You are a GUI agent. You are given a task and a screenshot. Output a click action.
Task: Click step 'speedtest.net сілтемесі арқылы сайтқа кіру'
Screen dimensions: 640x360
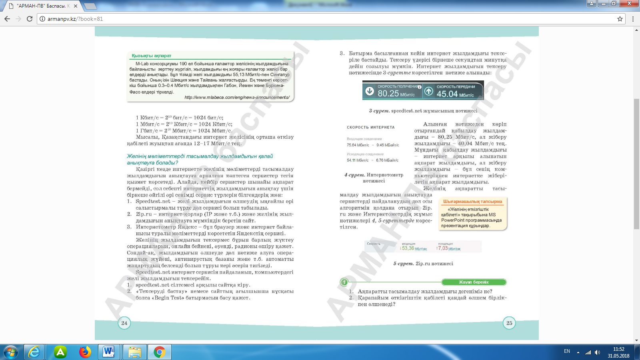pos(193,285)
